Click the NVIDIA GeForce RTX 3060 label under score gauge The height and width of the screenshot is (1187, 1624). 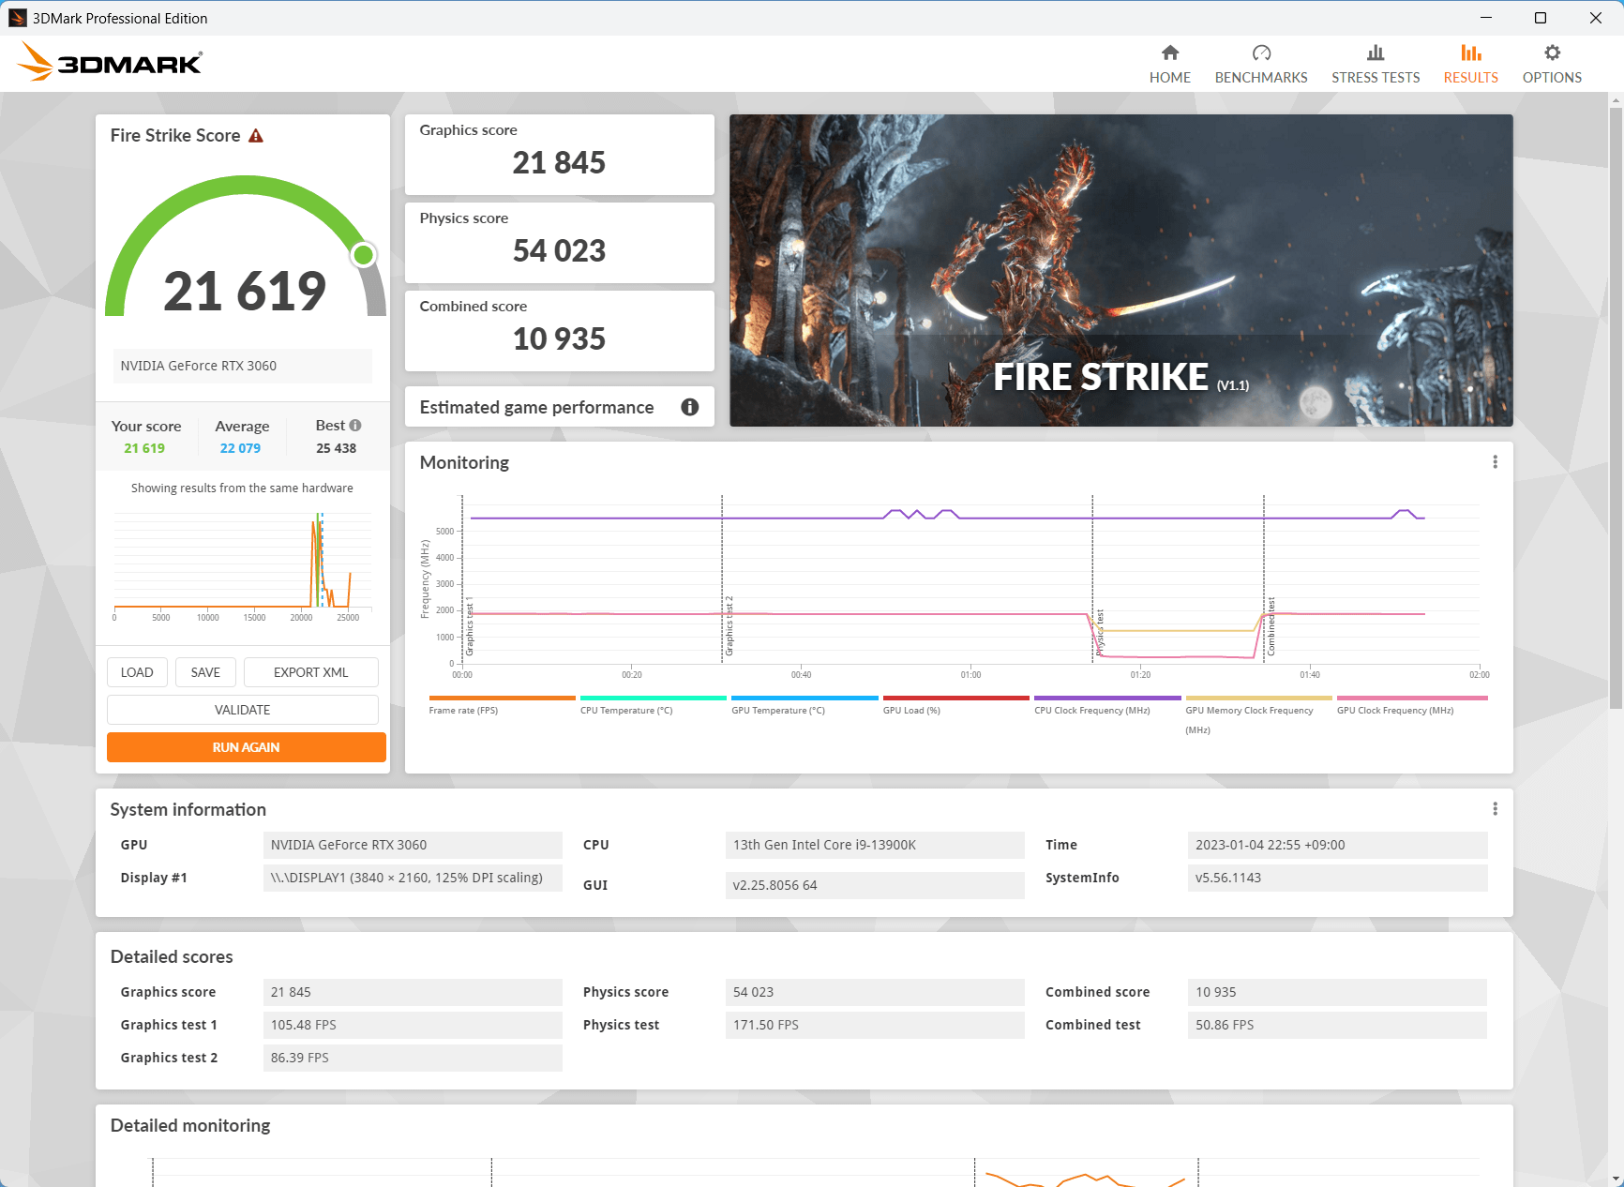click(x=243, y=366)
